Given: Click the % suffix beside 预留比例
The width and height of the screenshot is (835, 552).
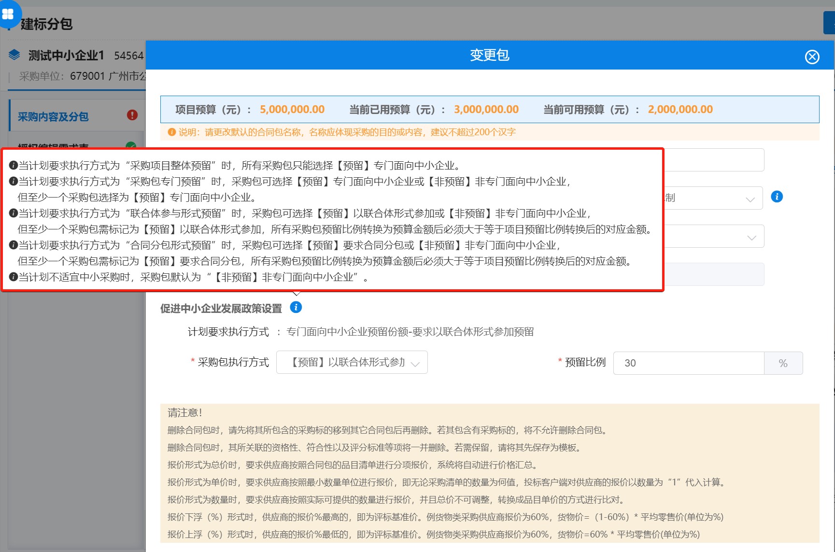Looking at the screenshot, I should tap(783, 363).
